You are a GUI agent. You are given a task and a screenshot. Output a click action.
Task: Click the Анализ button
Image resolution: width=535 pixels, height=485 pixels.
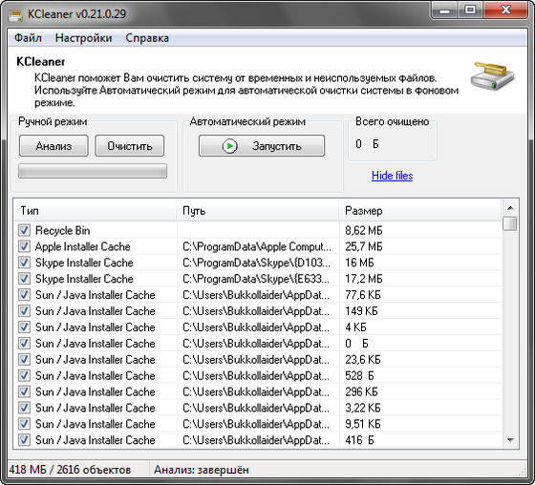tap(53, 146)
